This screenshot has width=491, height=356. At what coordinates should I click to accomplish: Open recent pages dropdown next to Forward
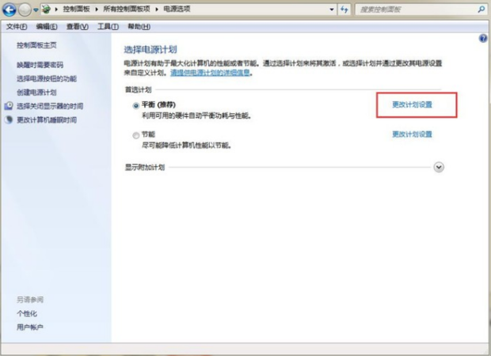[x=36, y=9]
